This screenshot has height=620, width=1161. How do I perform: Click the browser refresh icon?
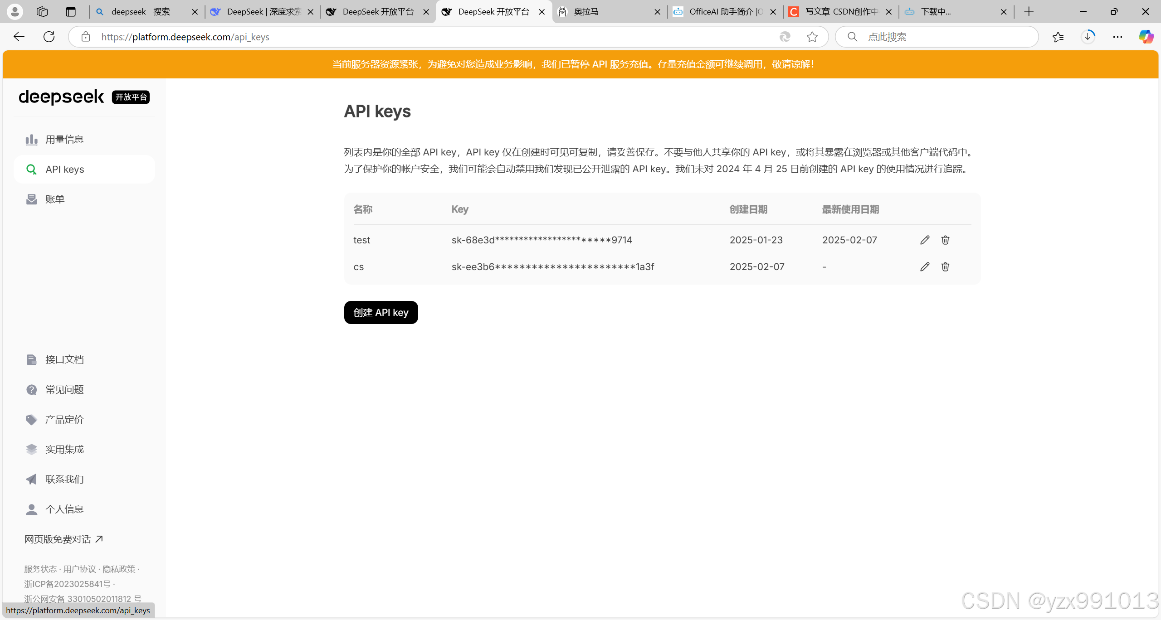pyautogui.click(x=49, y=37)
